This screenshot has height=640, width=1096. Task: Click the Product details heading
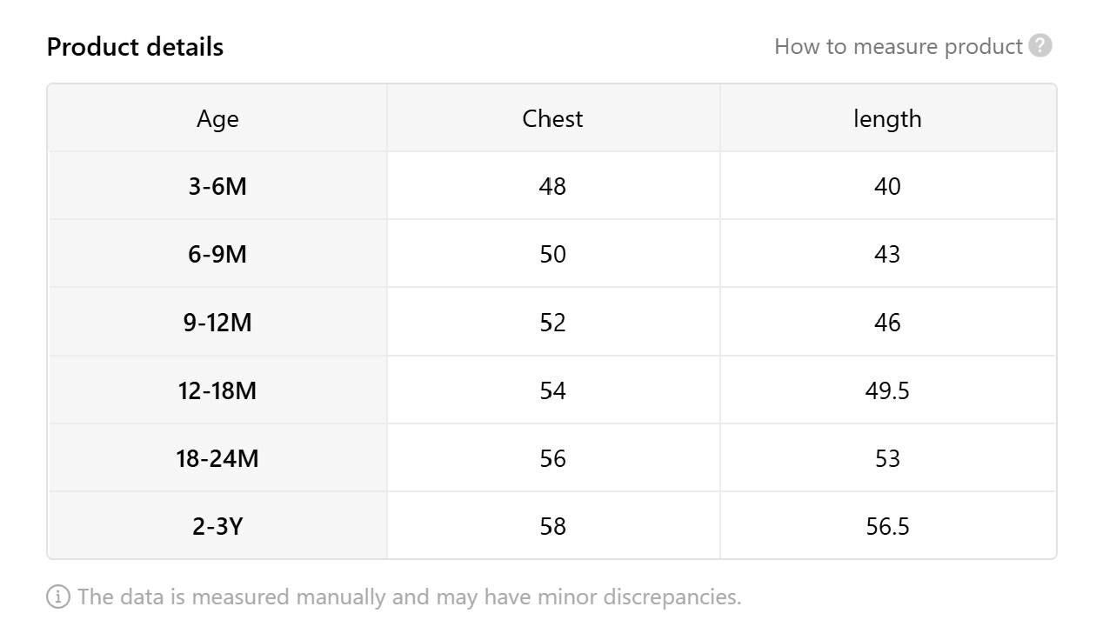pyautogui.click(x=135, y=47)
